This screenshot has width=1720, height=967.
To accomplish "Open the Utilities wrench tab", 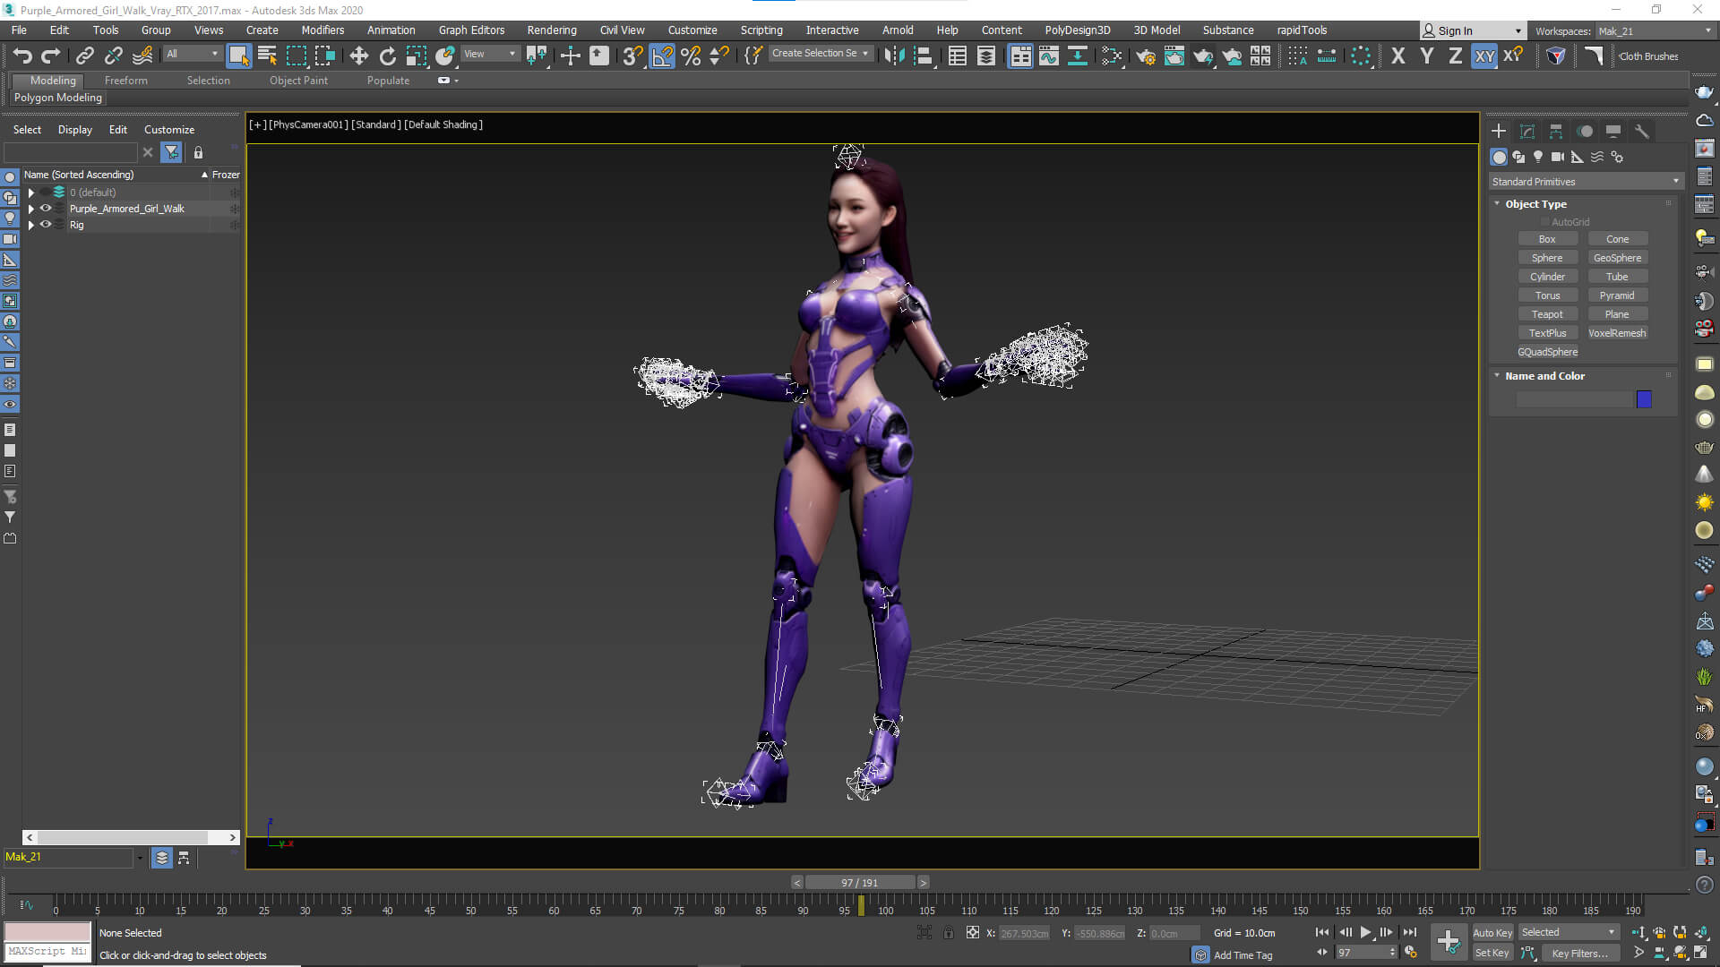I will (1642, 131).
